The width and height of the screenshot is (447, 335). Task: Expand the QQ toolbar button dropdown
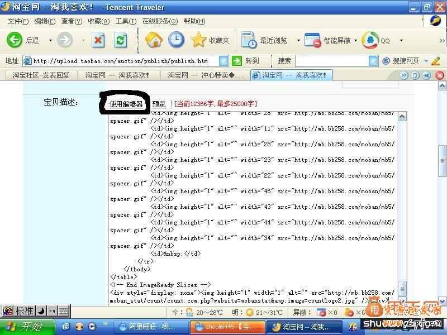tap(401, 40)
